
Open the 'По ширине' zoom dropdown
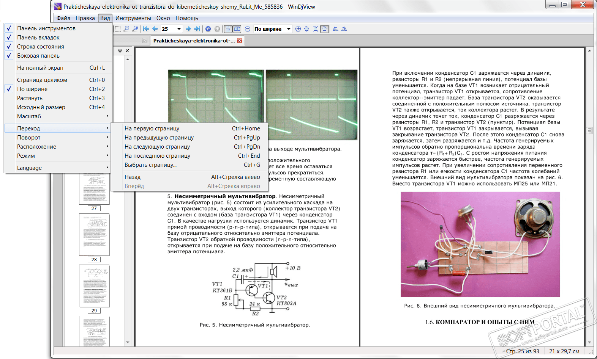point(289,29)
